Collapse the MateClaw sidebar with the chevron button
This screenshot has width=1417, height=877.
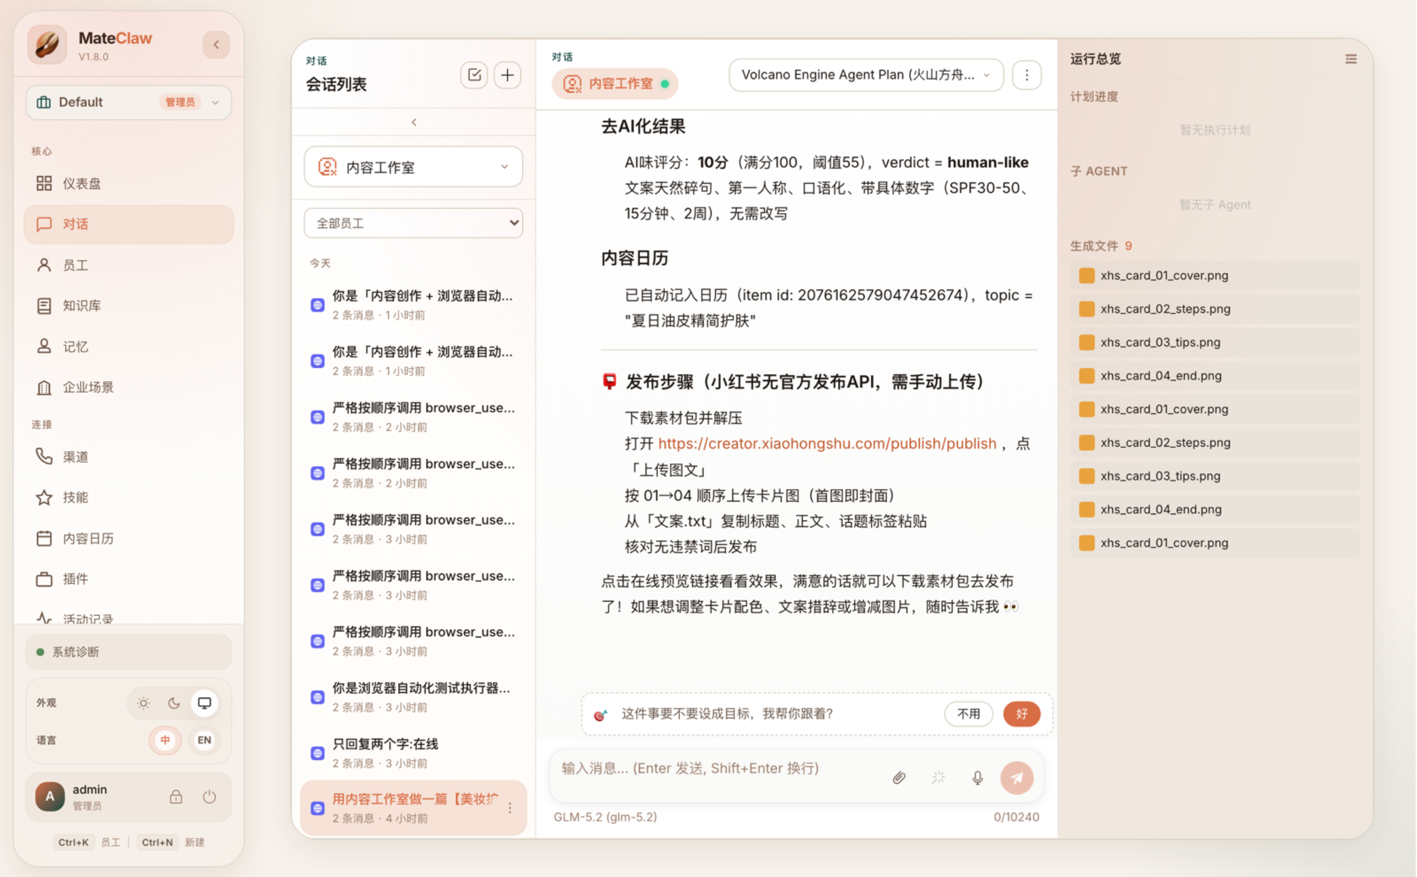(x=216, y=44)
